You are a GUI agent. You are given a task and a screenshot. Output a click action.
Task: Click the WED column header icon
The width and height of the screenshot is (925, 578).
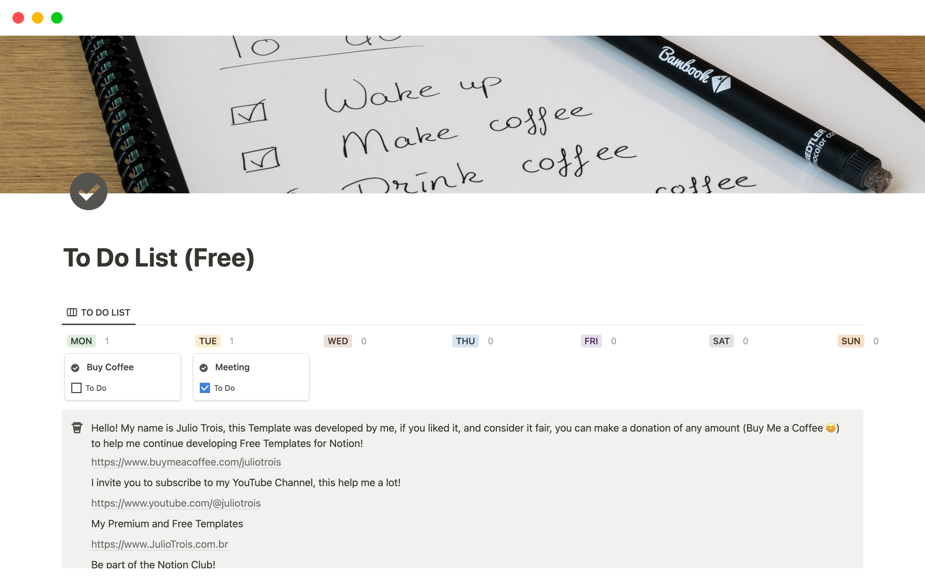337,340
